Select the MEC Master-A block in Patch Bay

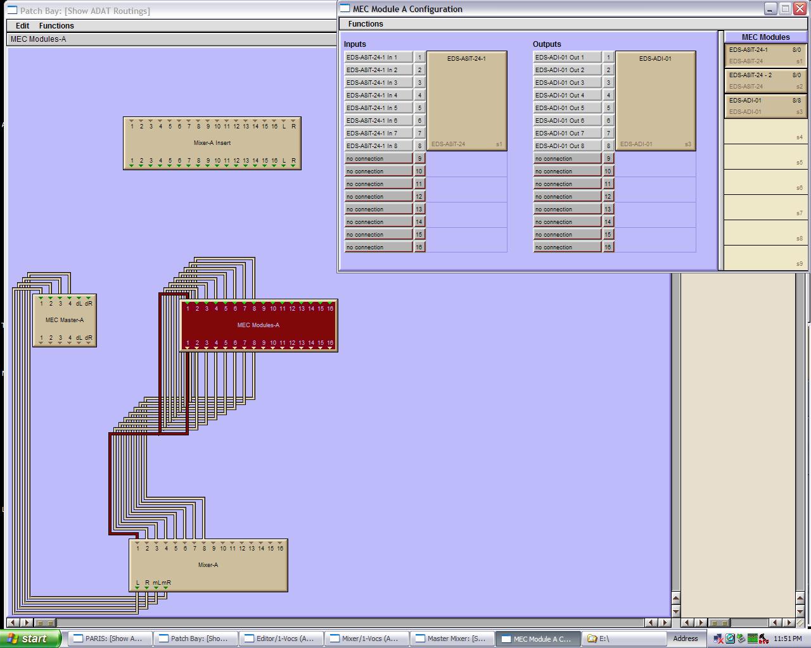tap(65, 320)
